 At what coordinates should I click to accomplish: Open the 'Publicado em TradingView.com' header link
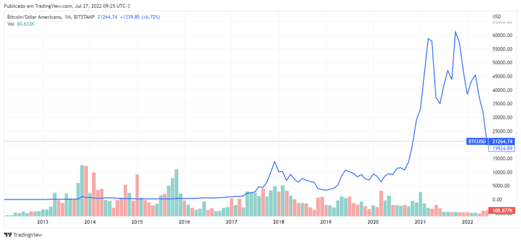(41, 6)
